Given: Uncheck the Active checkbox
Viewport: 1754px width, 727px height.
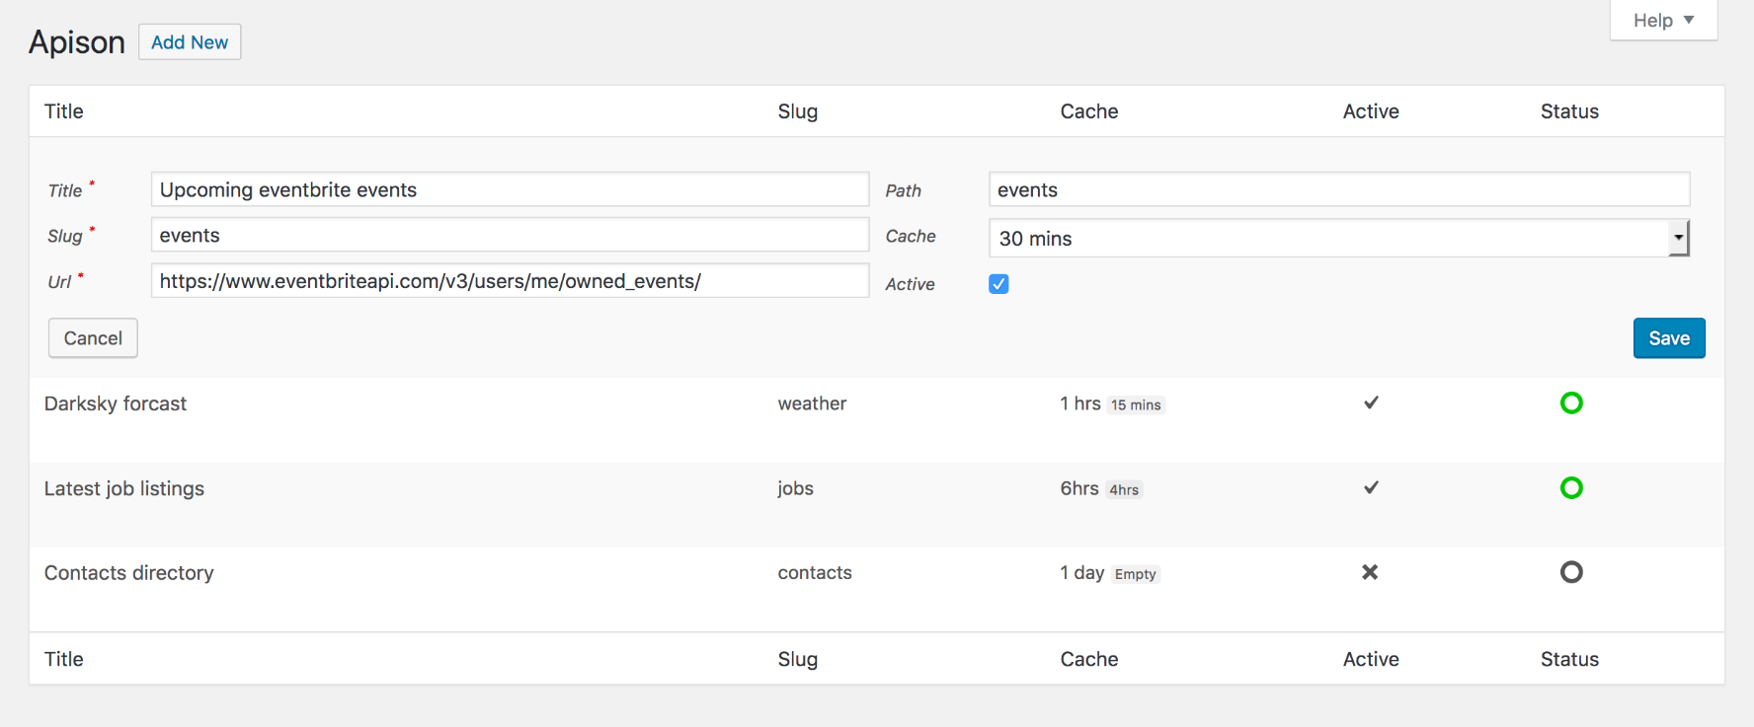Looking at the screenshot, I should (998, 284).
